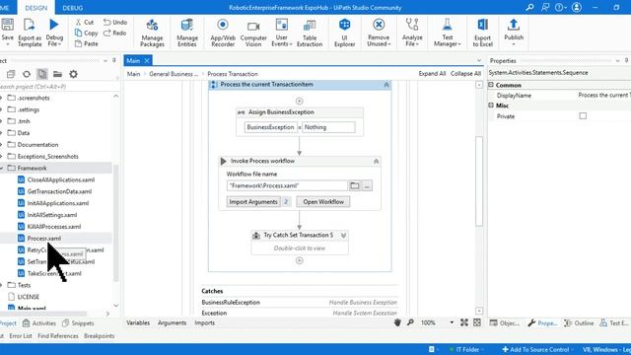Click the Cut button
Viewport: 631px width, 355px height.
(85, 22)
